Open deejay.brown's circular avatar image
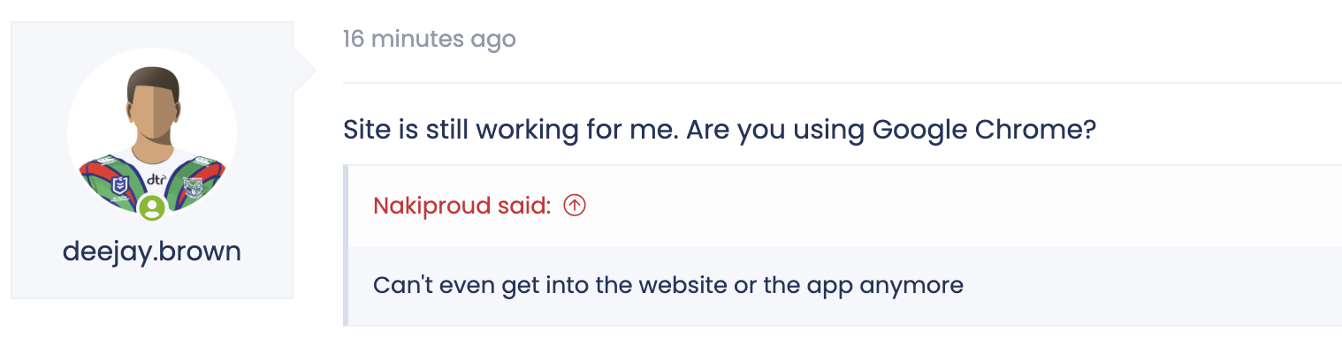The width and height of the screenshot is (1342, 346). [152, 133]
